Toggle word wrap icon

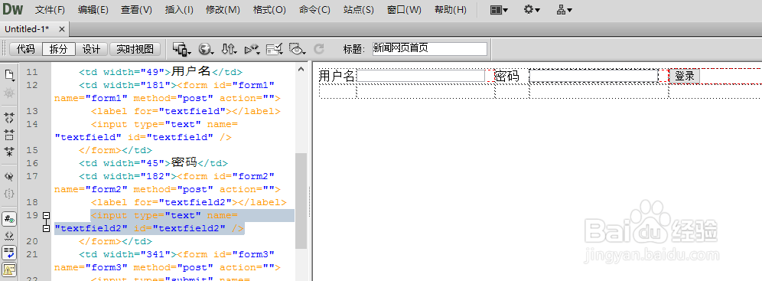[x=9, y=253]
